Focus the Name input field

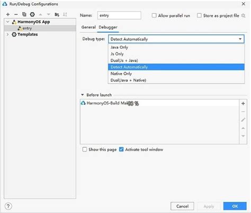[x=119, y=15]
